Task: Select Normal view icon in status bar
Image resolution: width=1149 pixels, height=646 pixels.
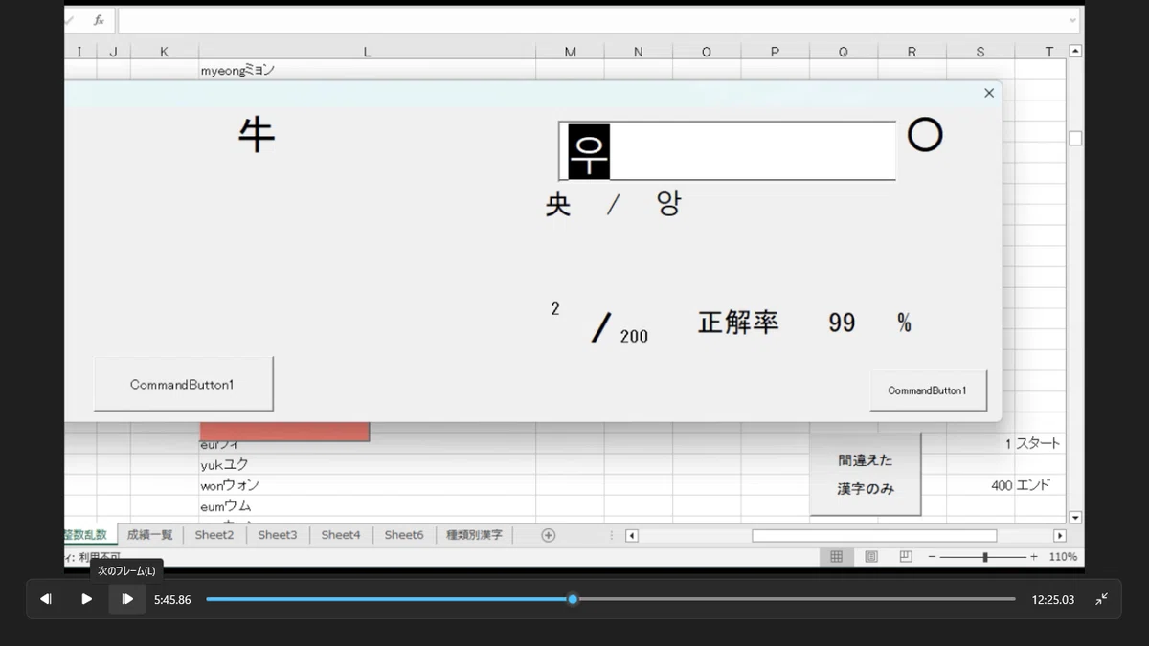Action: [836, 556]
